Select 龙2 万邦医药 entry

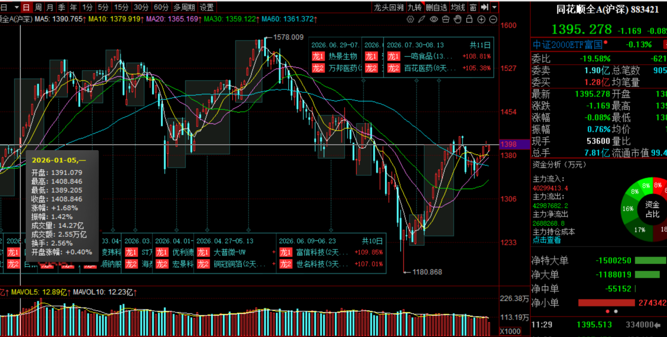[x=335, y=68]
